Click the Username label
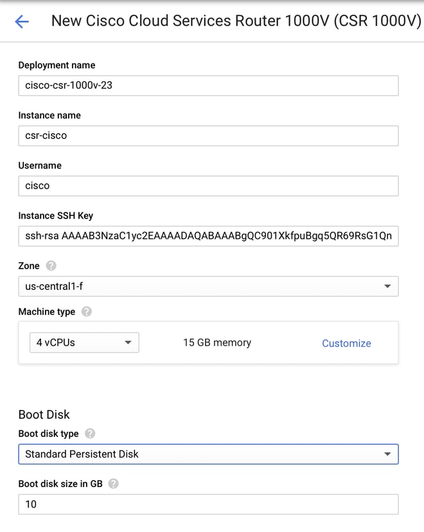 point(40,166)
